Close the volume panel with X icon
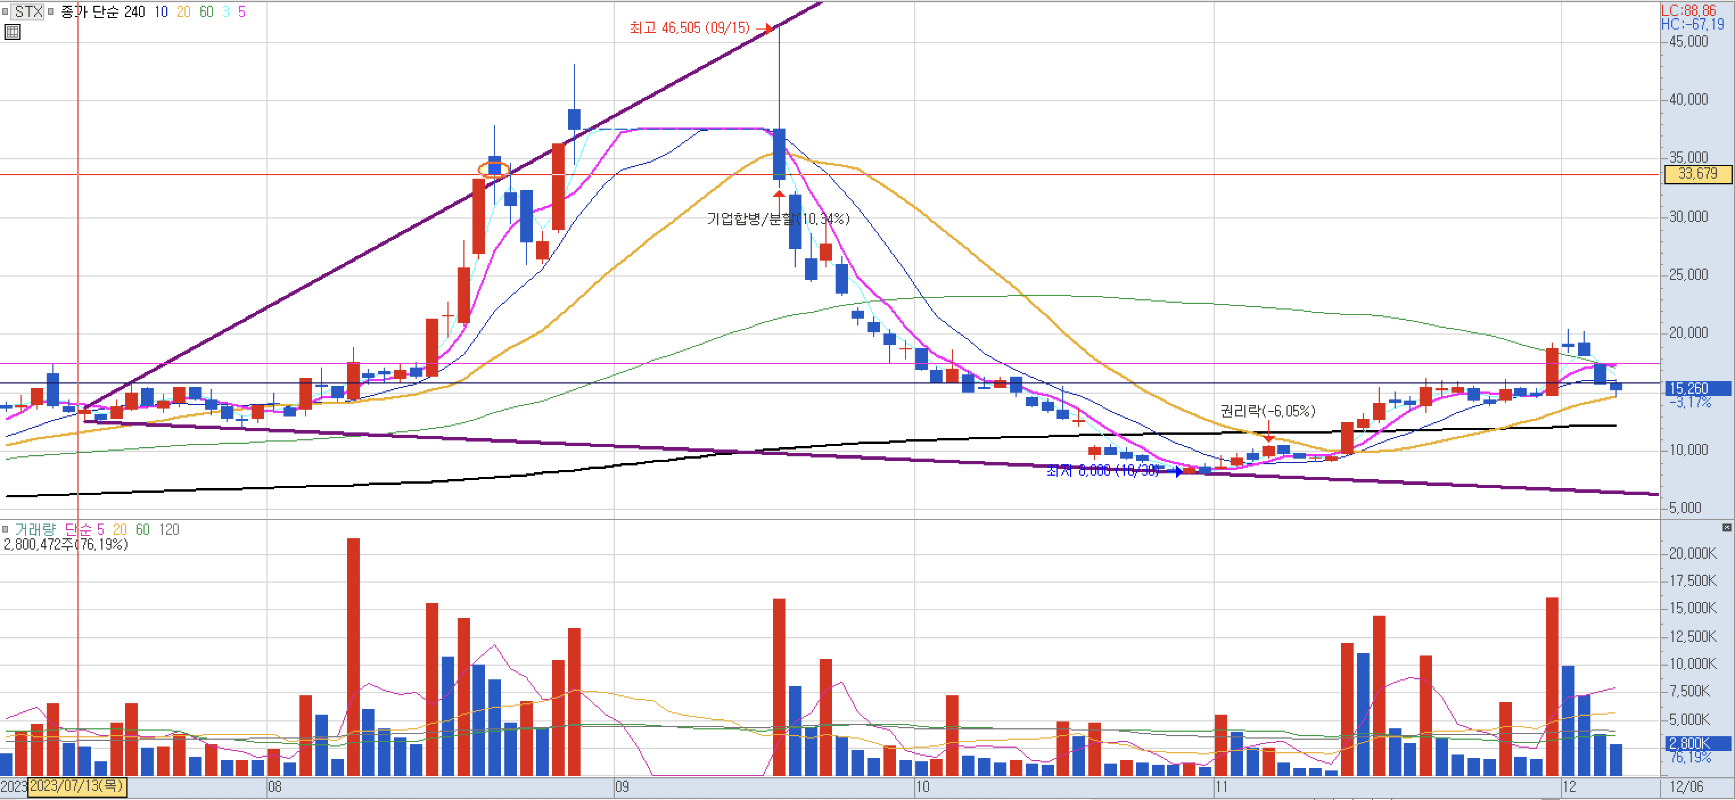This screenshot has width=1735, height=800. pyautogui.click(x=1726, y=527)
